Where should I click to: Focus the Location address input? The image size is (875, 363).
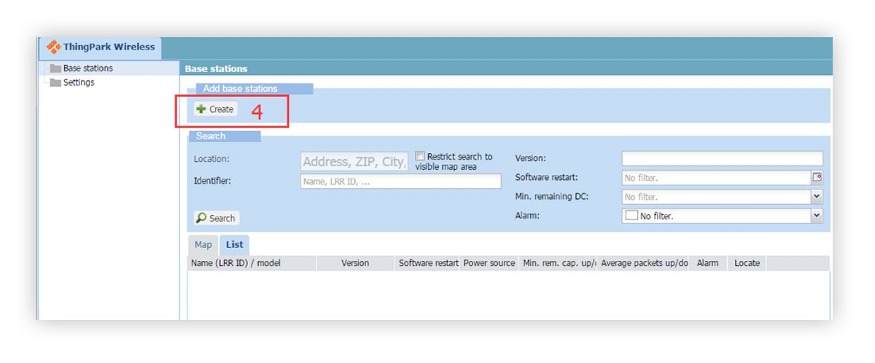point(354,162)
